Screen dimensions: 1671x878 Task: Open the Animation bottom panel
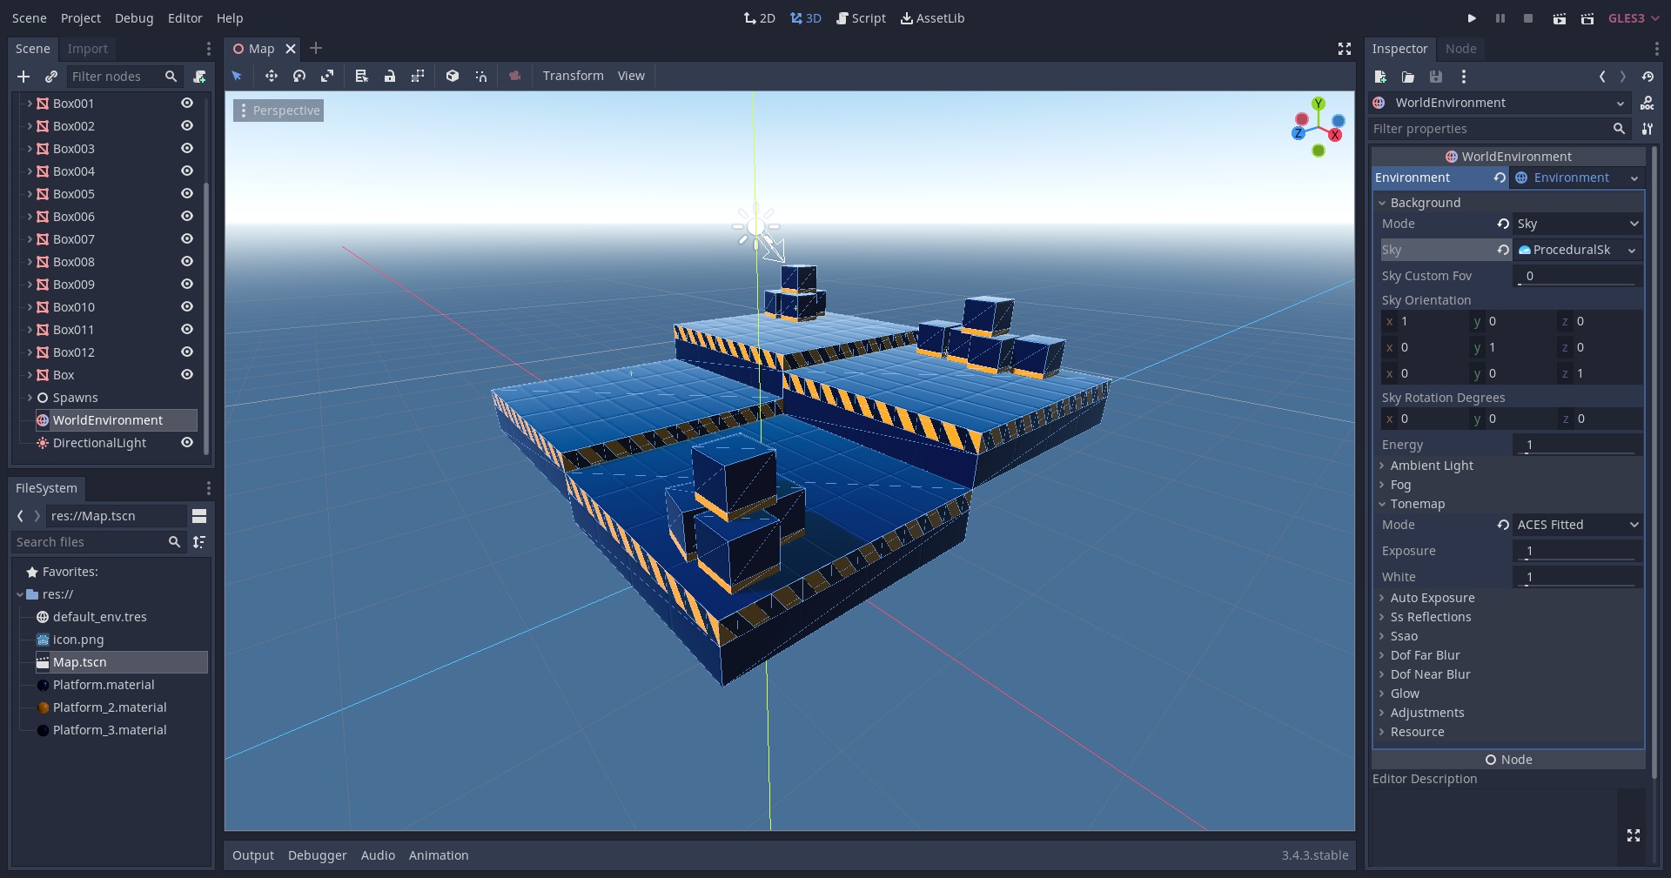coord(439,855)
